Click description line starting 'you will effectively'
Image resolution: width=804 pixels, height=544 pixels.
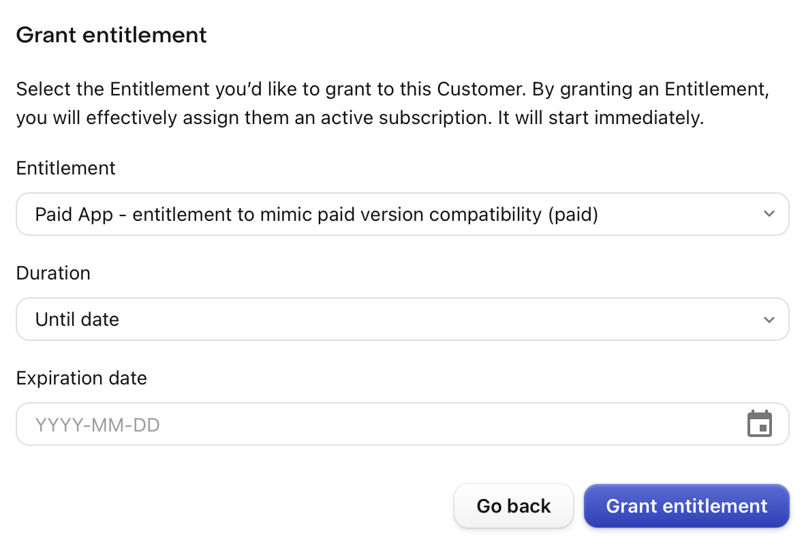(360, 118)
